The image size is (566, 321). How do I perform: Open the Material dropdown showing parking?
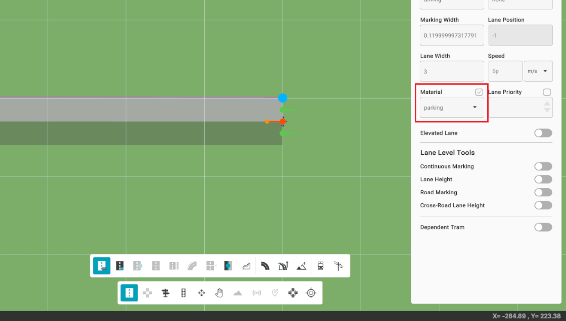point(452,107)
